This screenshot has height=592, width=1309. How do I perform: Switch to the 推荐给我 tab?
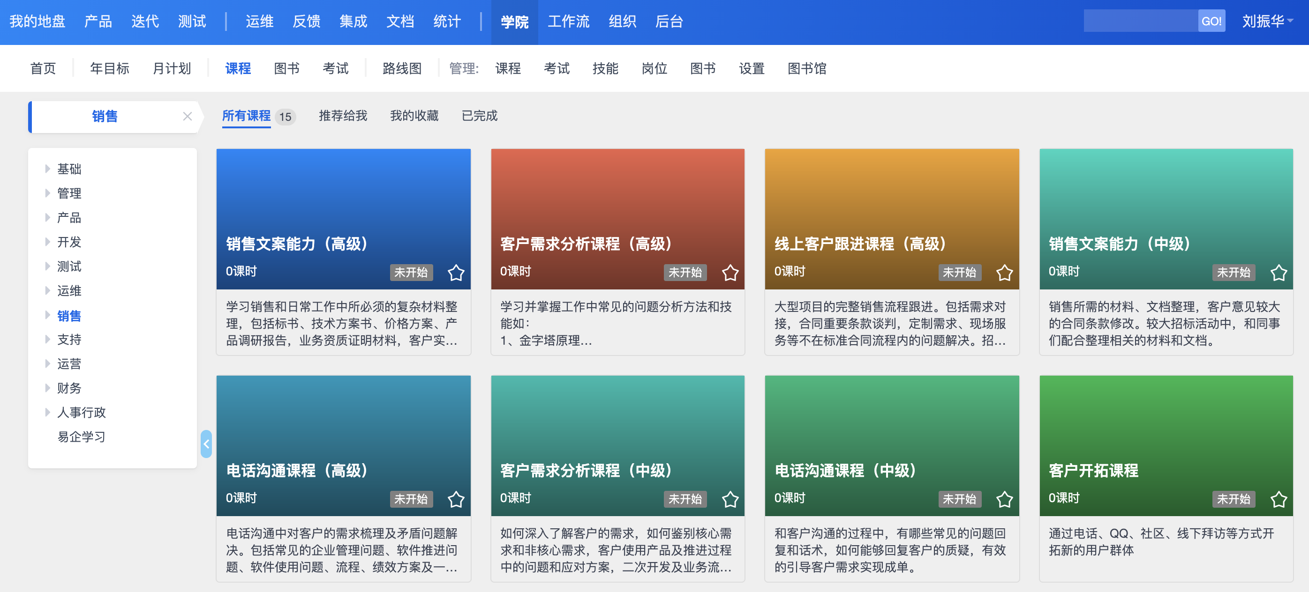pyautogui.click(x=343, y=116)
